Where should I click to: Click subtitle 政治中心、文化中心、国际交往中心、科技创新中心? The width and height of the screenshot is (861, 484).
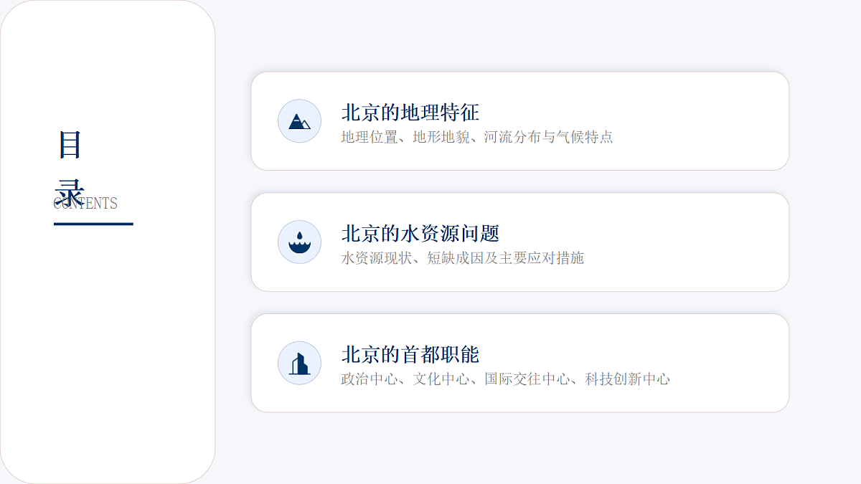click(506, 379)
